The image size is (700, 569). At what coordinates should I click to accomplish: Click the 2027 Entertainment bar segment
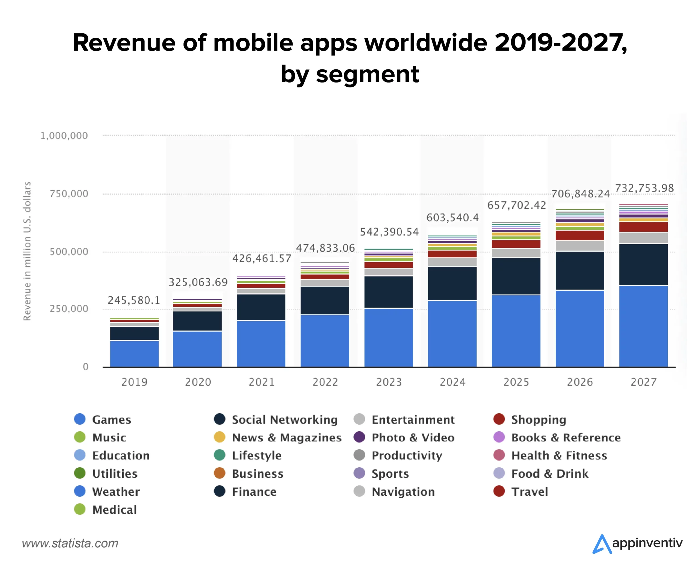pos(644,238)
